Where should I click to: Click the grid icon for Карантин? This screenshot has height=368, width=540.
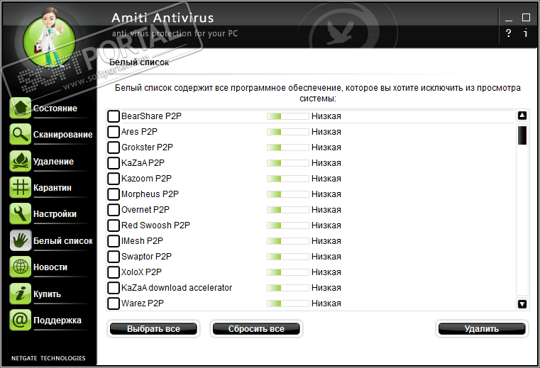21,188
